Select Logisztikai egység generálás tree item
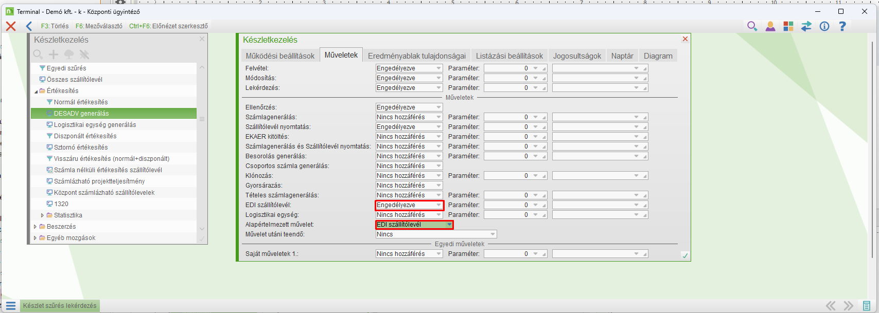The image size is (879, 313). click(x=114, y=125)
